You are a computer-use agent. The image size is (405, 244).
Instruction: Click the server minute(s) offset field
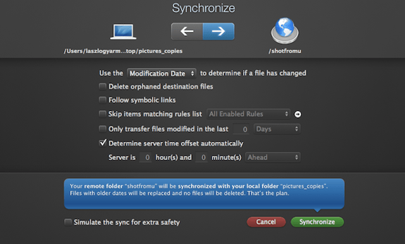click(201, 157)
